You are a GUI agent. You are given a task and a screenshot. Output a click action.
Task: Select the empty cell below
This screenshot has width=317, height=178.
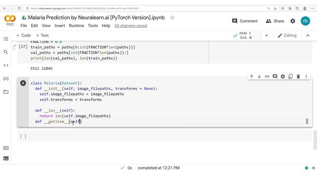[165, 136]
